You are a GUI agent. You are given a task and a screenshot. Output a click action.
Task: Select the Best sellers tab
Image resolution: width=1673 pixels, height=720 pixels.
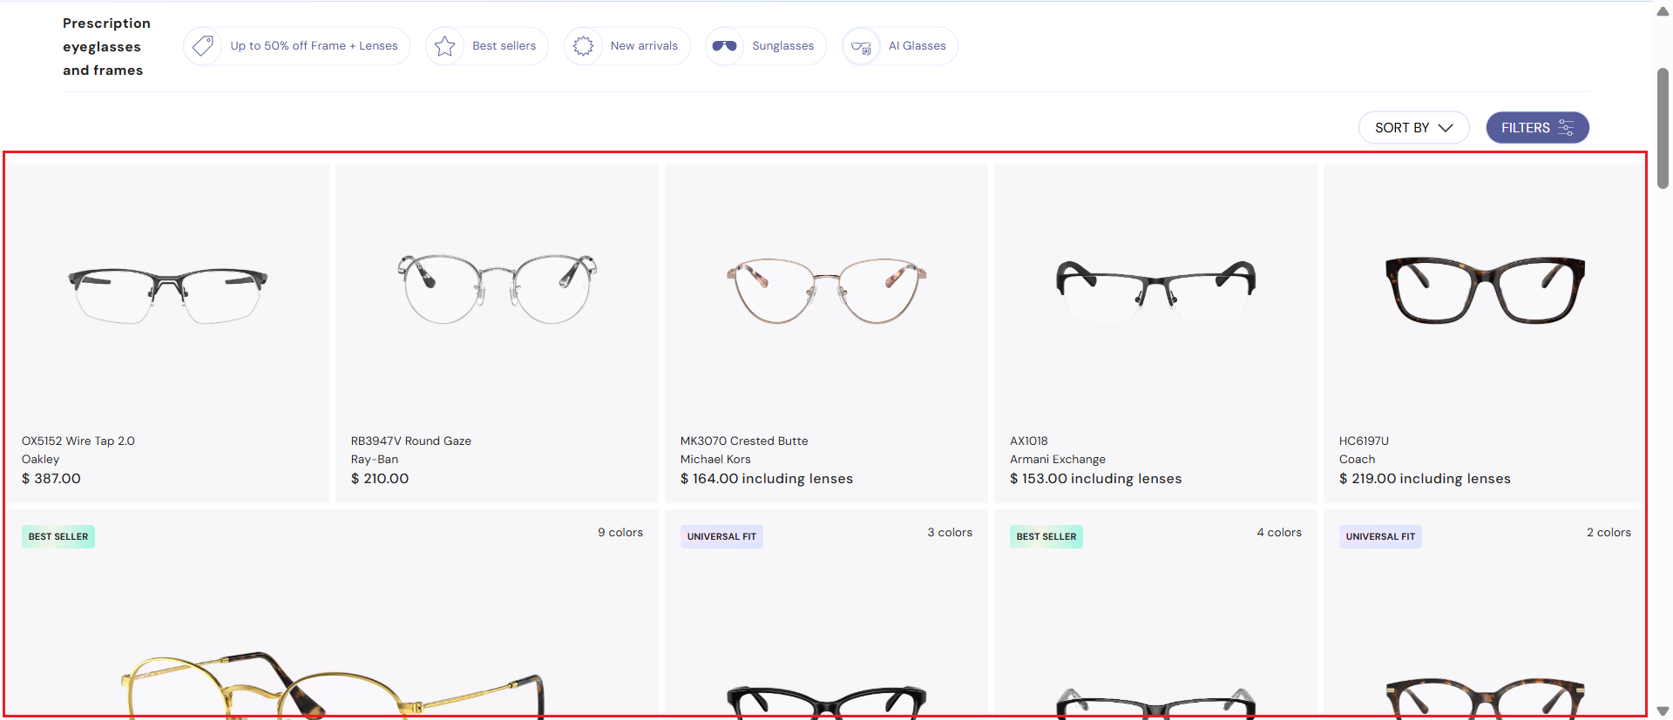504,46
